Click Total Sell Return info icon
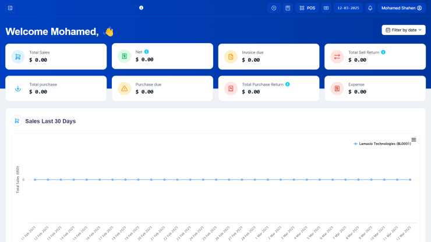The image size is (431, 242). (383, 52)
